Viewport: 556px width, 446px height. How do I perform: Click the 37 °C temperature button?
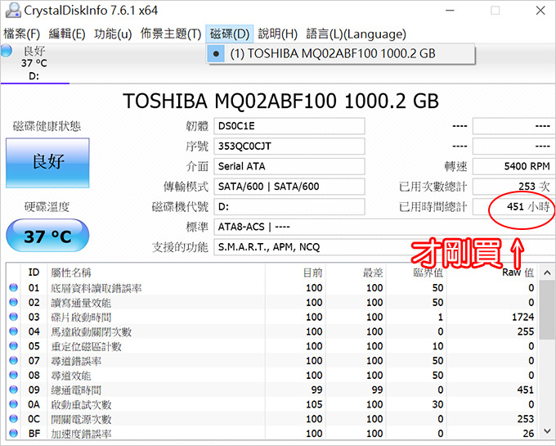tap(47, 236)
